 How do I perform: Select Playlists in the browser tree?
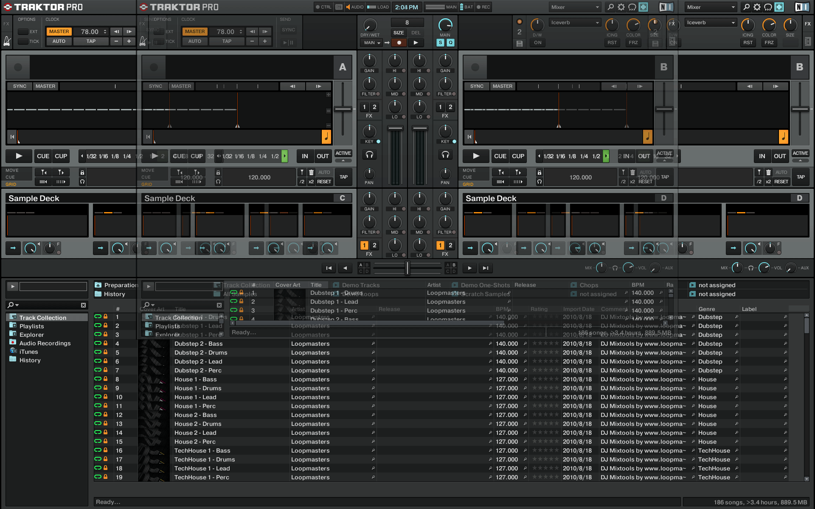click(31, 326)
